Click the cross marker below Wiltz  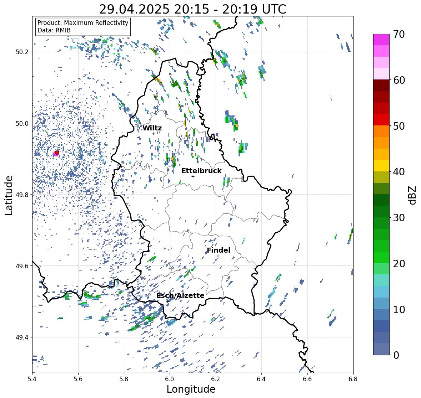(x=154, y=134)
